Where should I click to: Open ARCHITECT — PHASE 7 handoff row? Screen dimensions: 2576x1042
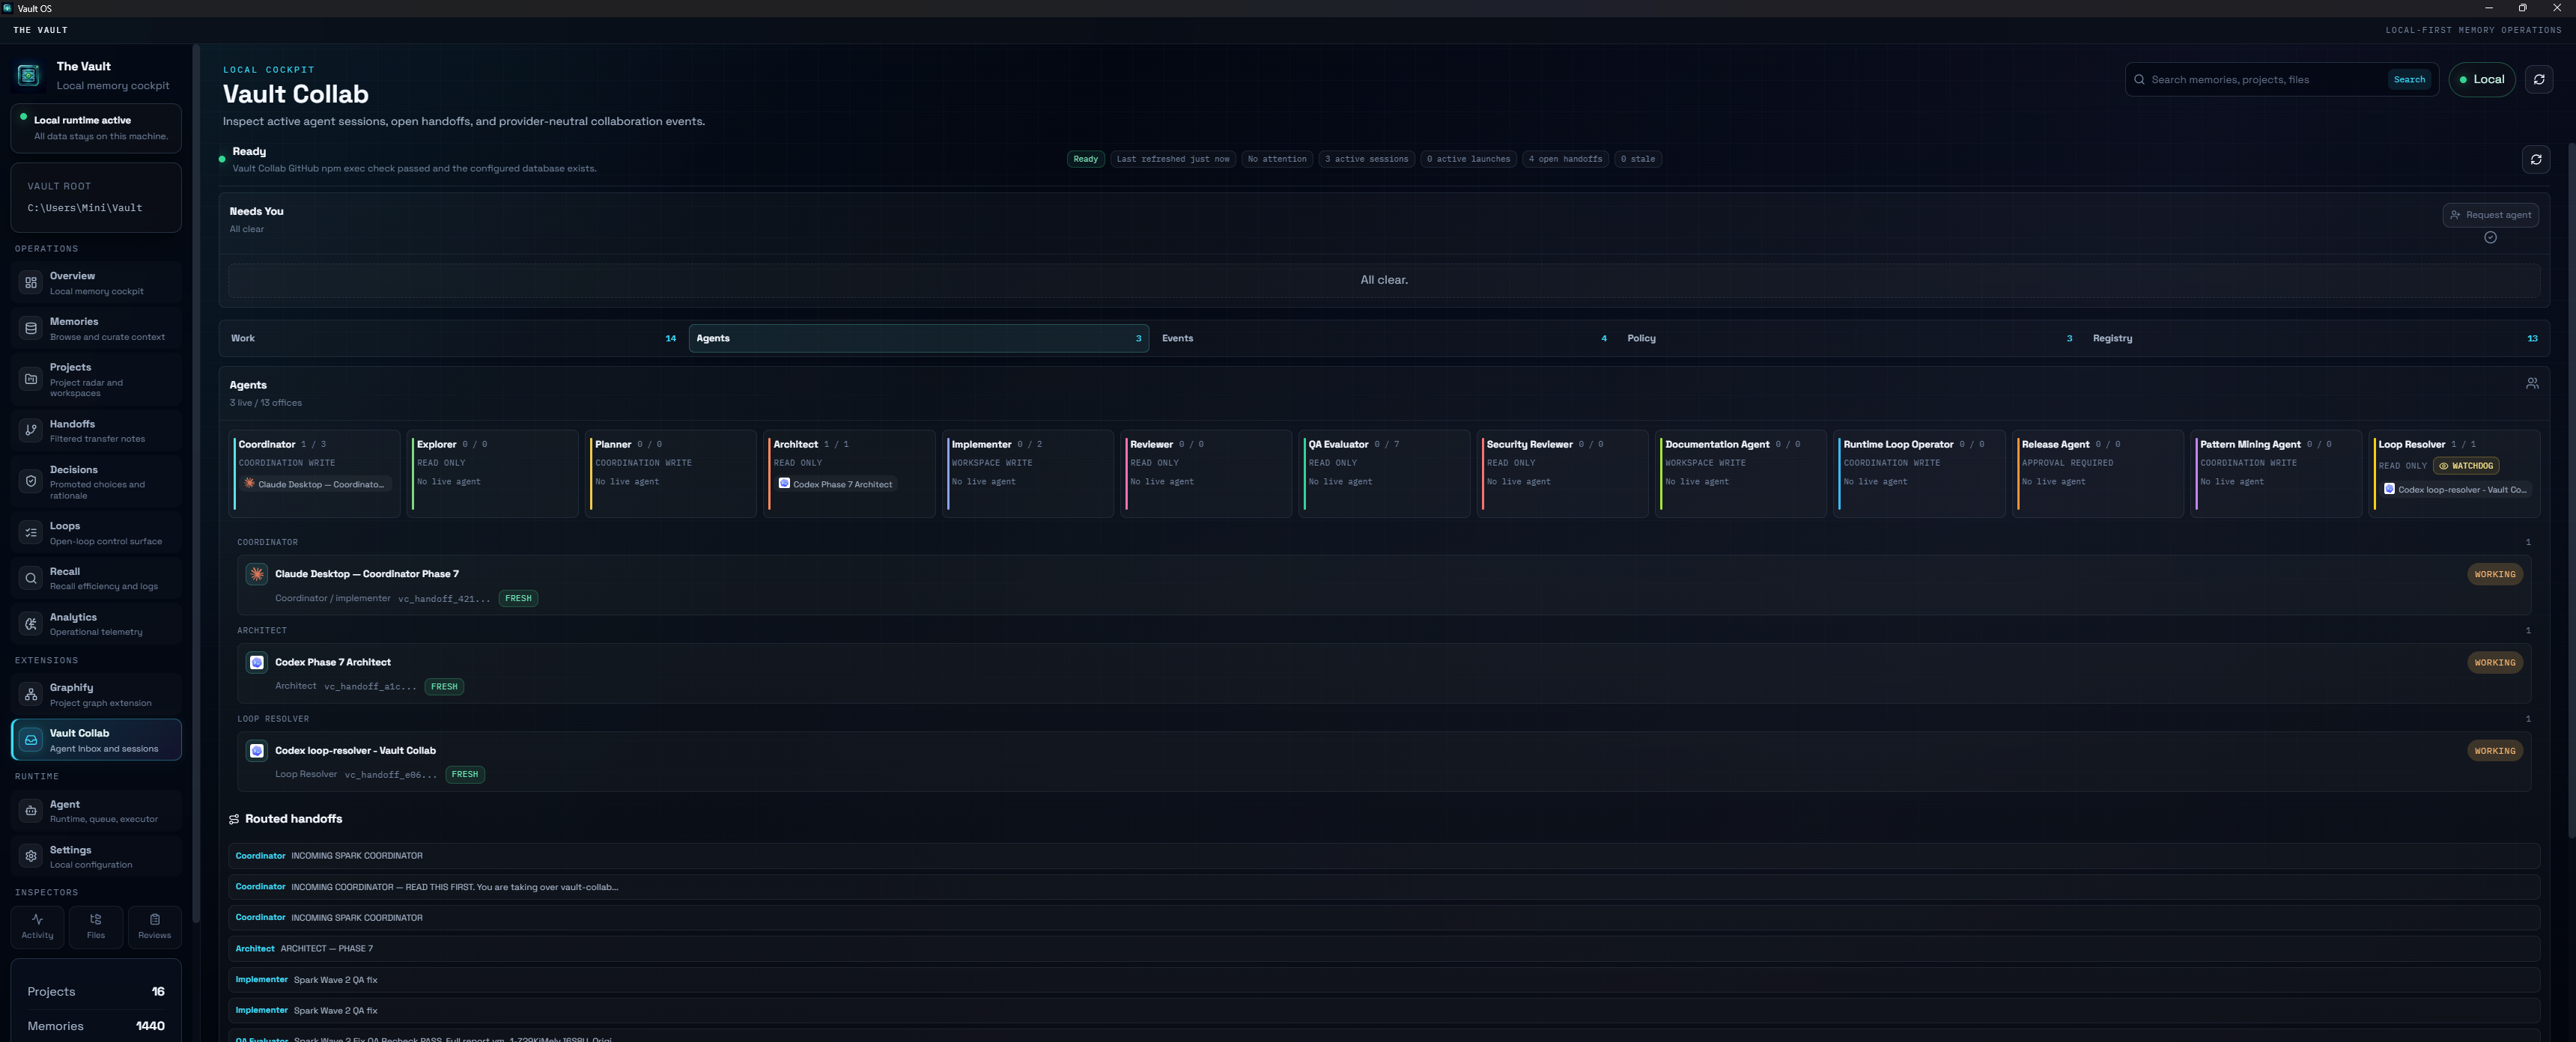pos(1384,949)
